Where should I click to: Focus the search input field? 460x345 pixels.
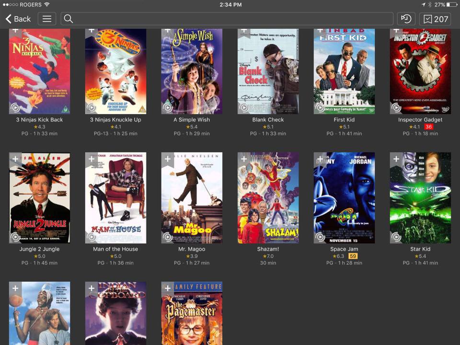pyautogui.click(x=227, y=19)
